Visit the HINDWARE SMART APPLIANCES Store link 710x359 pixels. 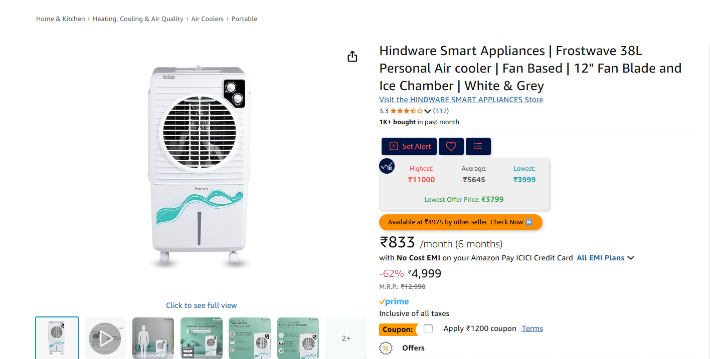(x=461, y=100)
